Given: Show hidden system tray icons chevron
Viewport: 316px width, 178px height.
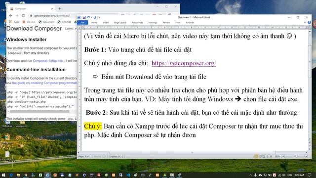Looking at the screenshot, I should pyautogui.click(x=251, y=175).
